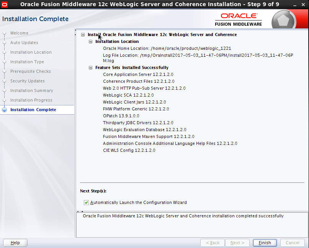
Task: Click the Cancel button
Action: (292, 243)
